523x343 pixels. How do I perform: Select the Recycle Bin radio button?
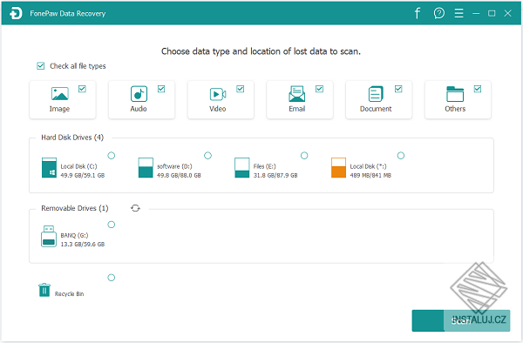(112, 278)
